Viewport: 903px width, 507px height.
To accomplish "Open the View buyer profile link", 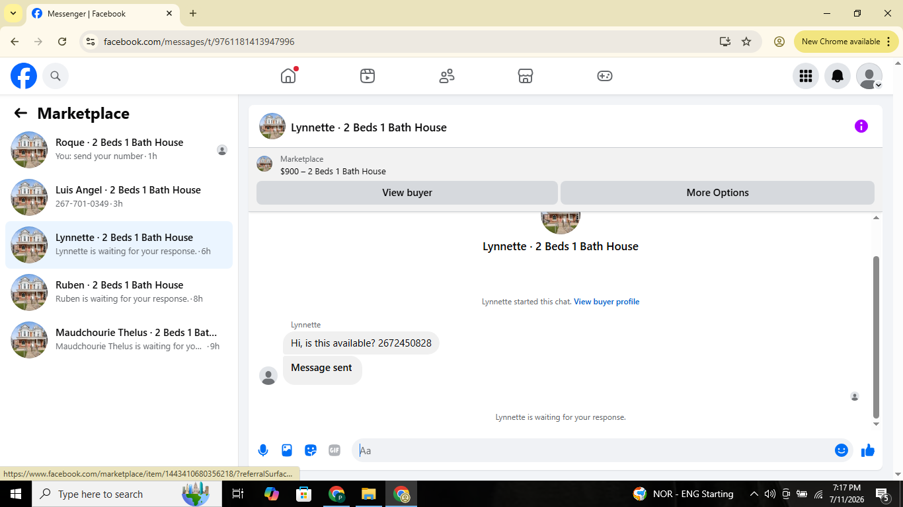I will pyautogui.click(x=606, y=302).
